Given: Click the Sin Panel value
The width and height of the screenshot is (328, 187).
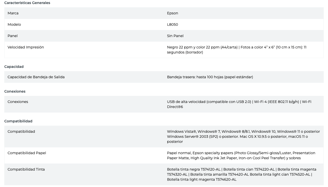Looking at the screenshot, I should point(175,36).
